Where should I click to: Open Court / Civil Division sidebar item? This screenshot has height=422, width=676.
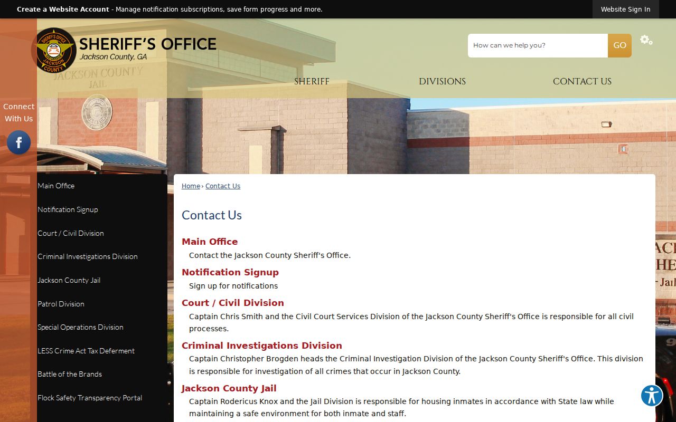coord(71,233)
